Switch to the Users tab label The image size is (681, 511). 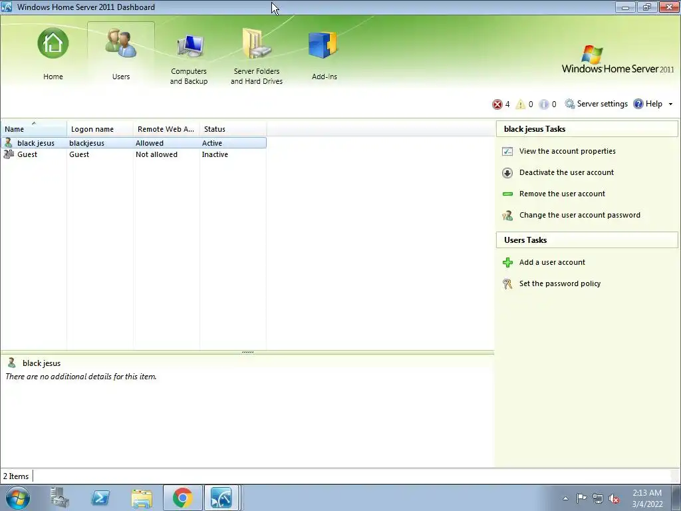coord(121,77)
